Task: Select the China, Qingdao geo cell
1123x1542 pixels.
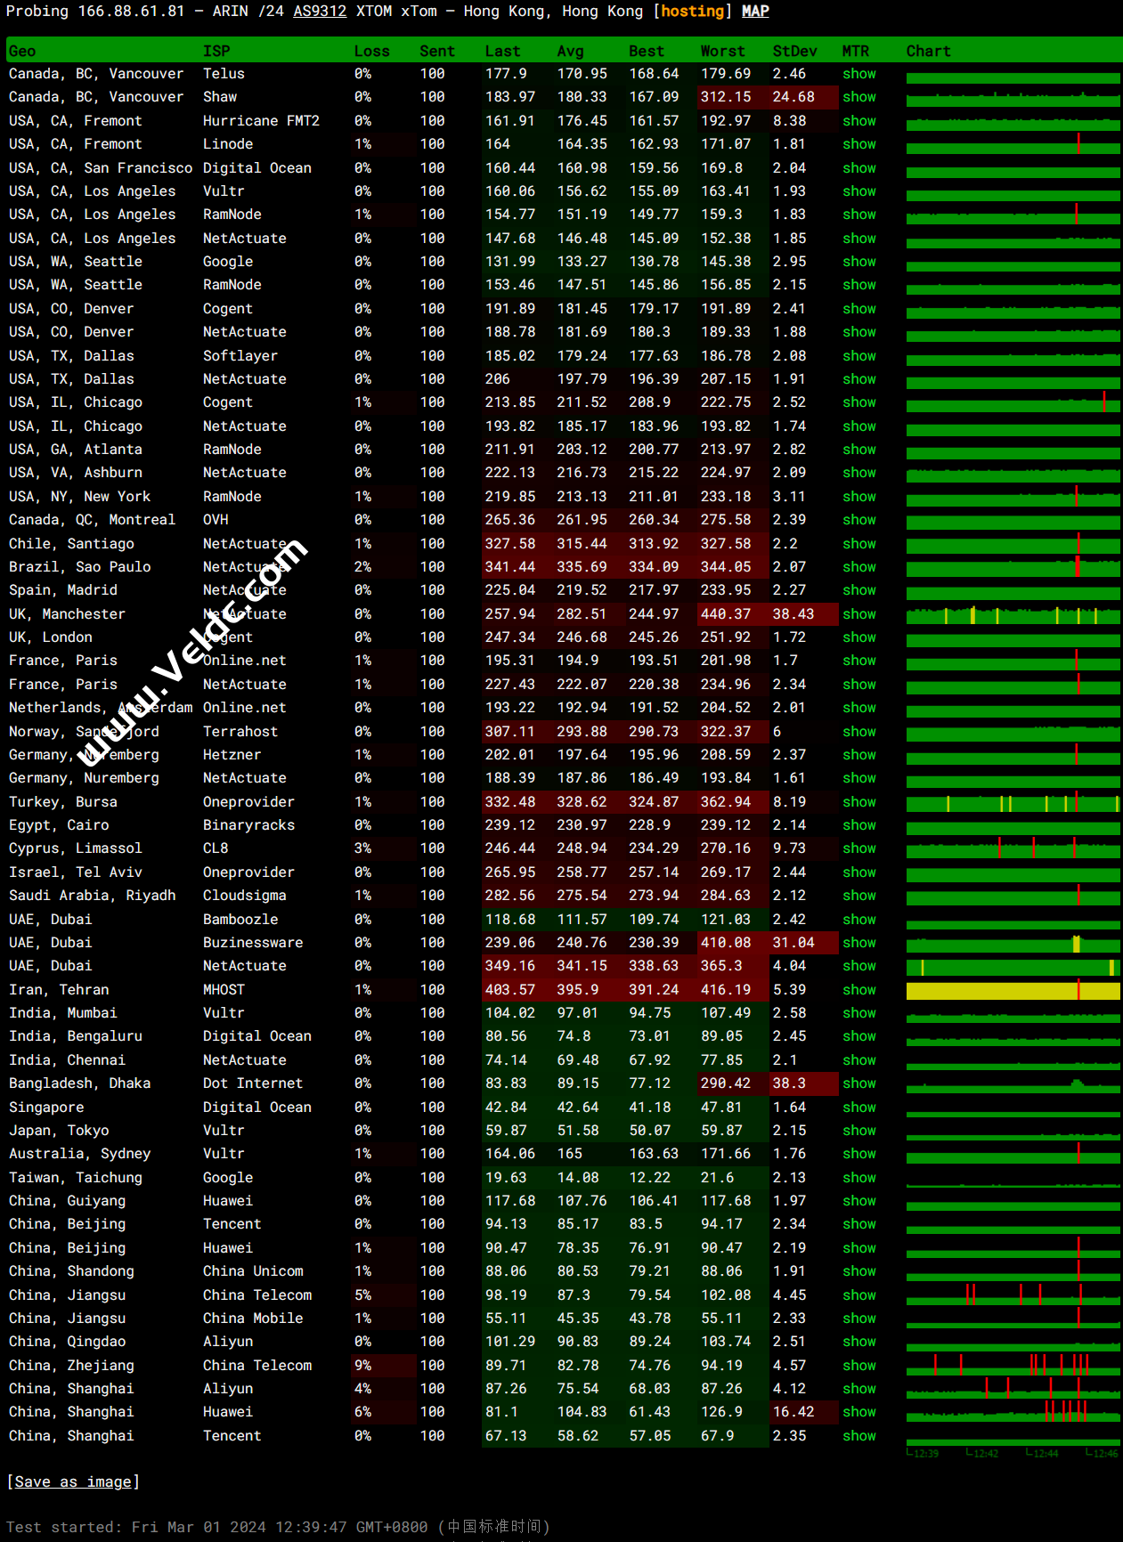Action: pyautogui.click(x=68, y=1342)
